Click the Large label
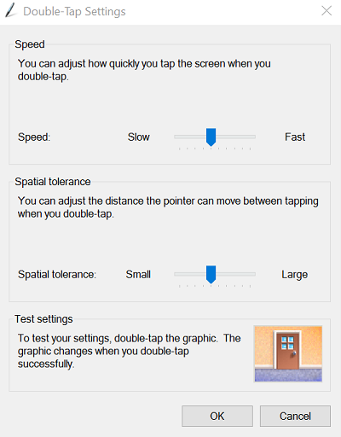 tap(295, 275)
